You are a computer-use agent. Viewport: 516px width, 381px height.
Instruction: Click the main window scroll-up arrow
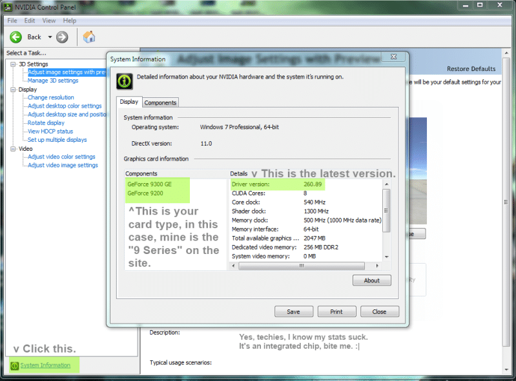(x=506, y=53)
